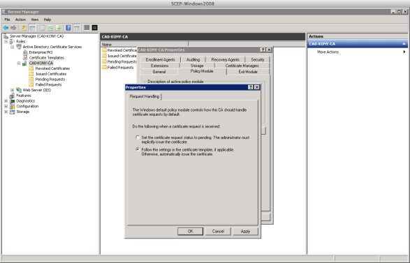Select Pending Requests in the tree
This screenshot has height=263, width=410.
(50, 79)
